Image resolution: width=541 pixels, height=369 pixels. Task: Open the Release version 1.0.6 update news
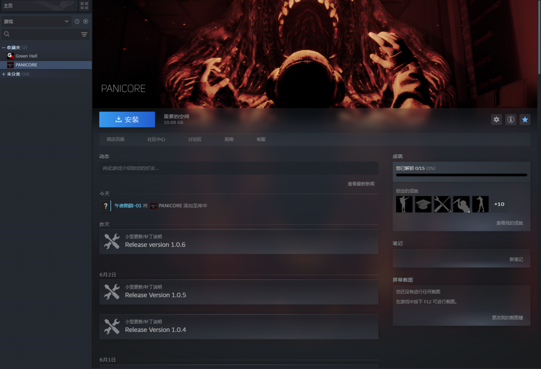tap(238, 242)
